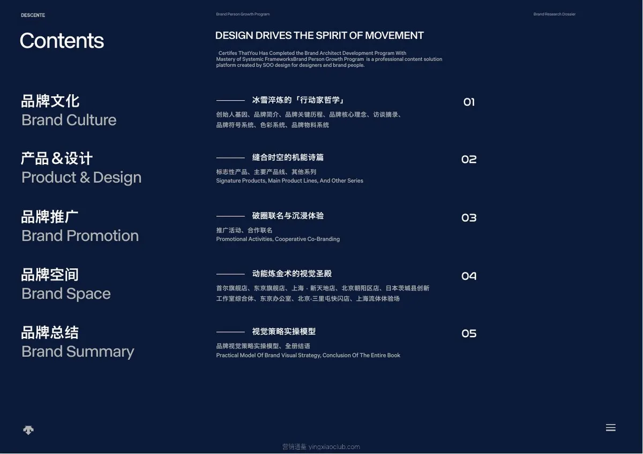Image resolution: width=643 pixels, height=454 pixels.
Task: Click the paragraph starting 'Certifes ThatYou Has Completed'
Action: tap(329, 59)
